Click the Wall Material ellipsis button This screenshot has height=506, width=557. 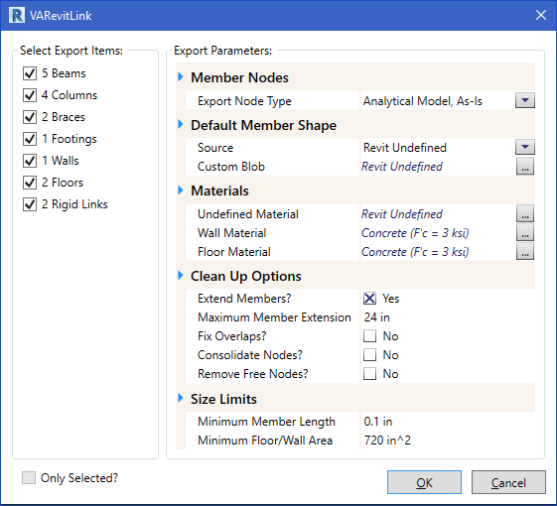click(x=525, y=232)
